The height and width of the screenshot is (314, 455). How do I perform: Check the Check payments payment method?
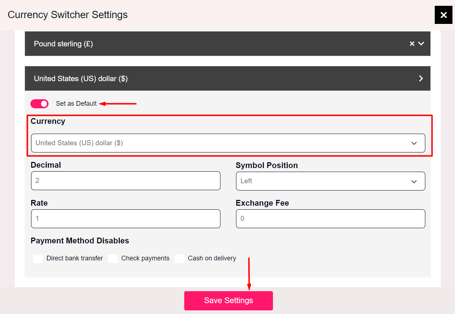(x=113, y=258)
